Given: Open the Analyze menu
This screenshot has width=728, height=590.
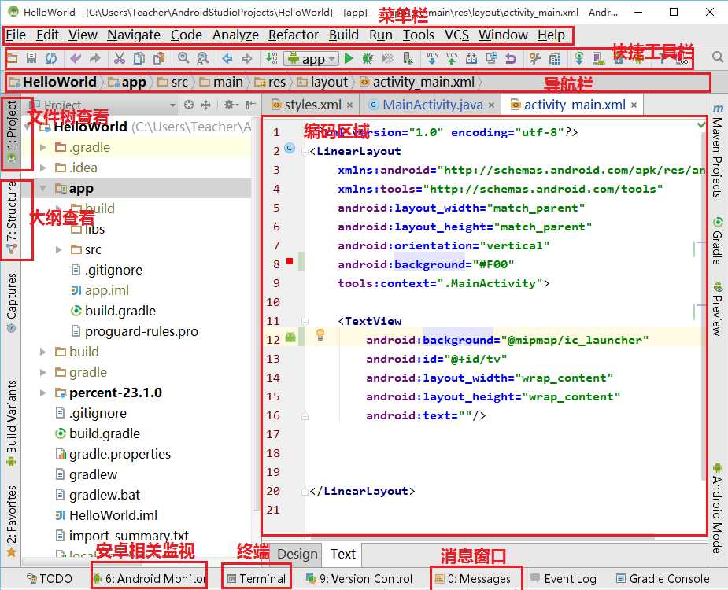Looking at the screenshot, I should (x=235, y=35).
